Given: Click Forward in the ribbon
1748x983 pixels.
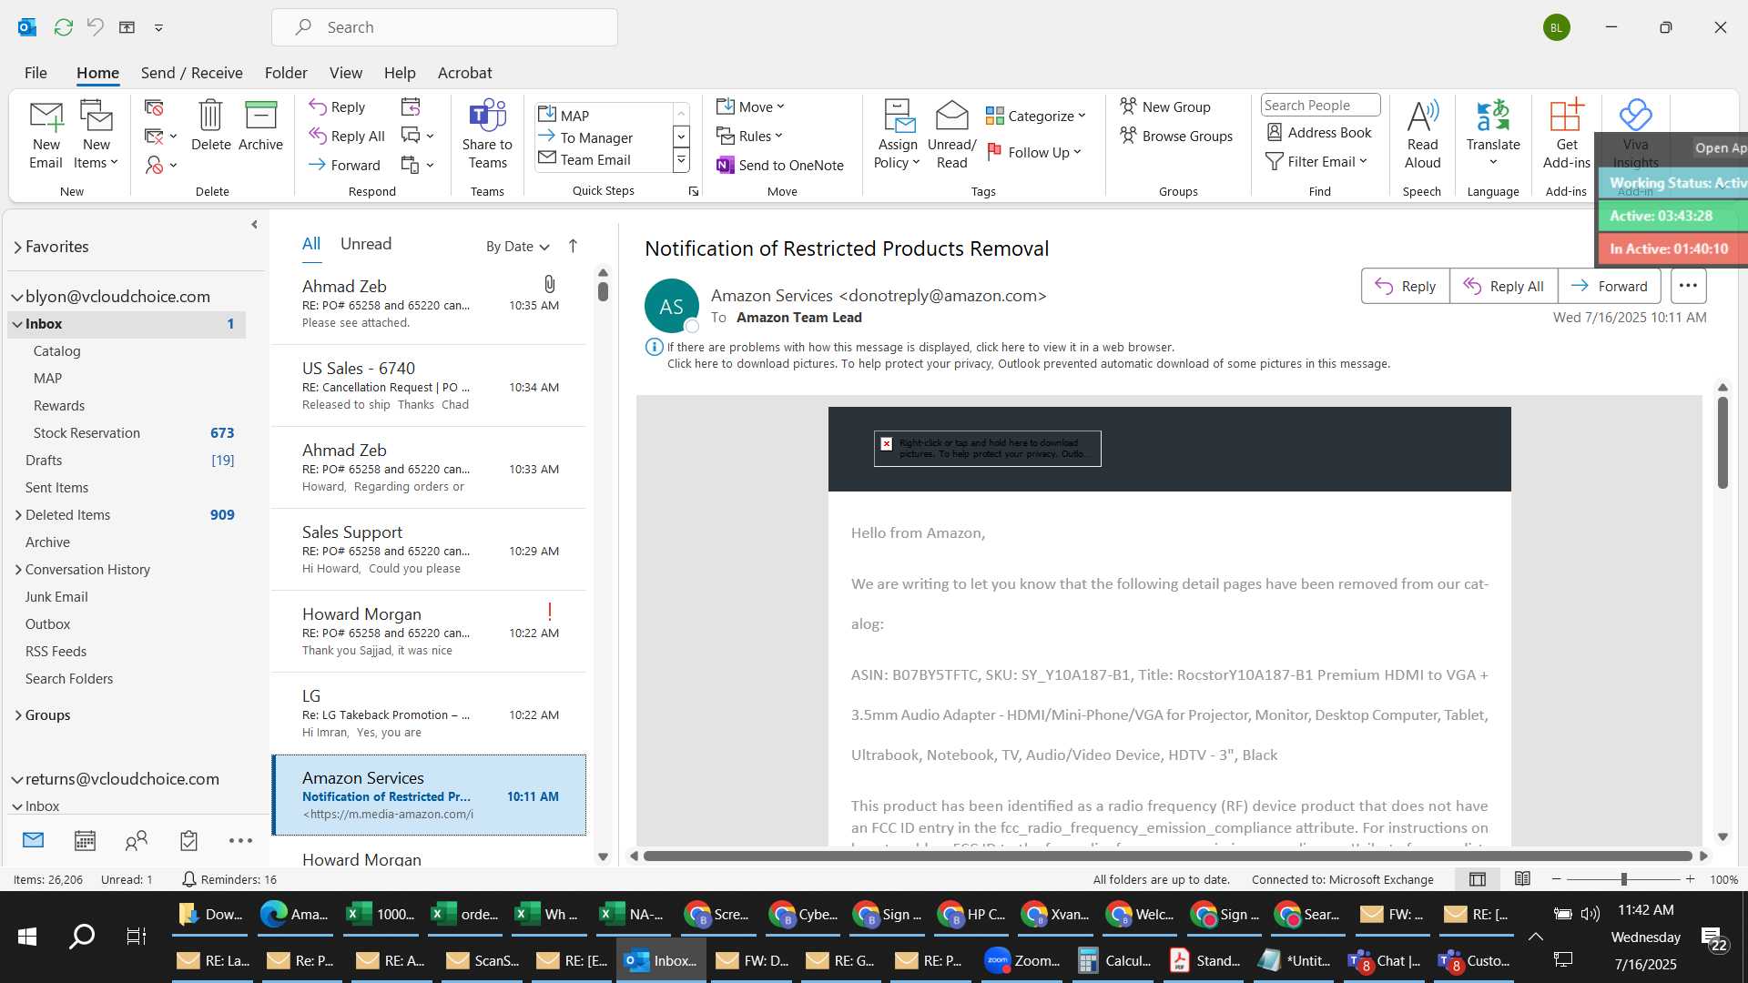Looking at the screenshot, I should 344,165.
